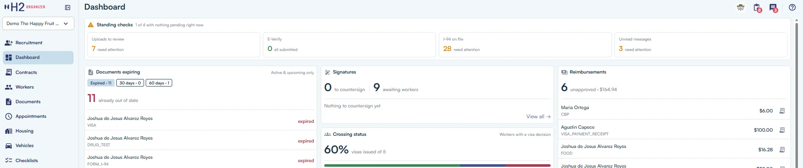Select the 30 days · 0 filter chip
Screen dimensions: 803x168
coord(130,83)
